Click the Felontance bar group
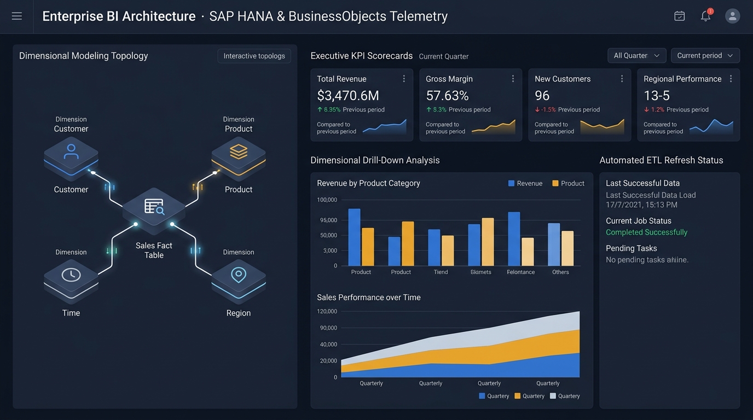 pos(521,239)
